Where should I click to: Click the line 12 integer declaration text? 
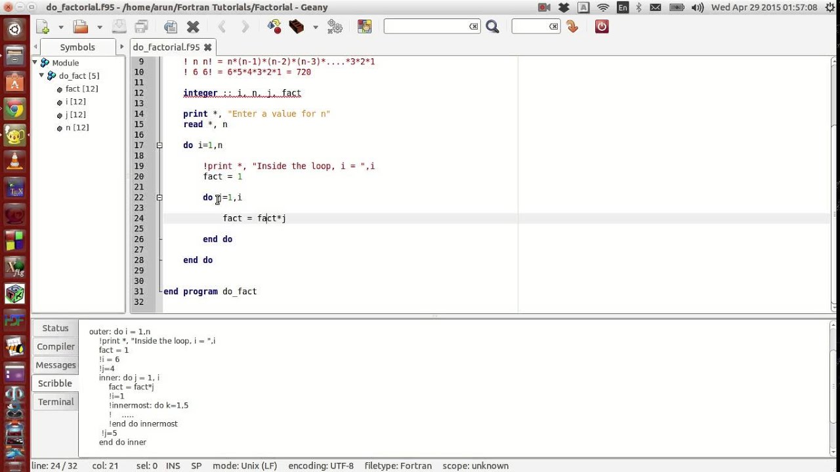(x=242, y=93)
